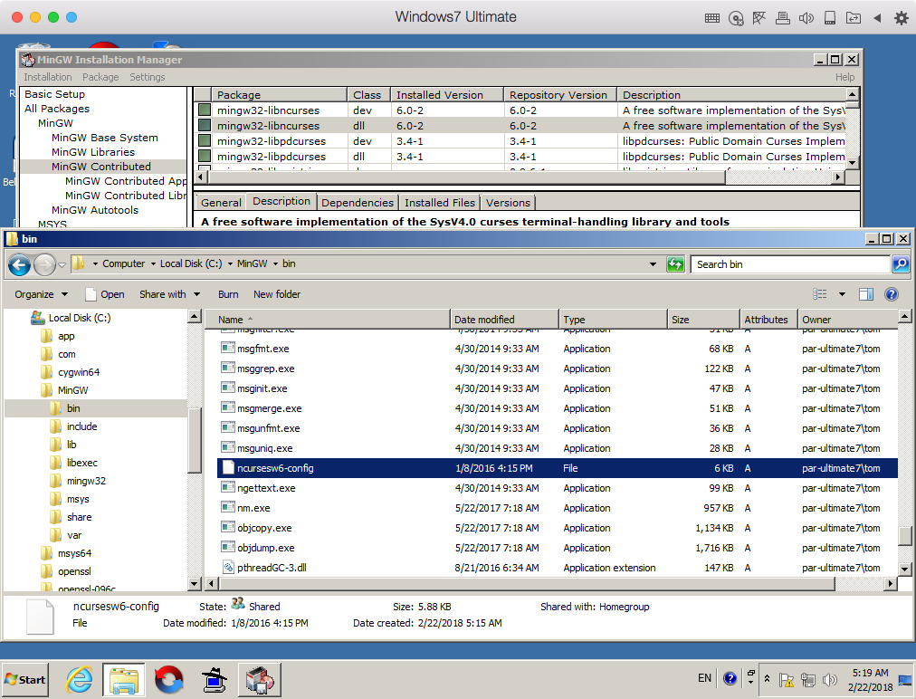
Task: Open the Package menu in MinGW
Action: pyautogui.click(x=100, y=77)
